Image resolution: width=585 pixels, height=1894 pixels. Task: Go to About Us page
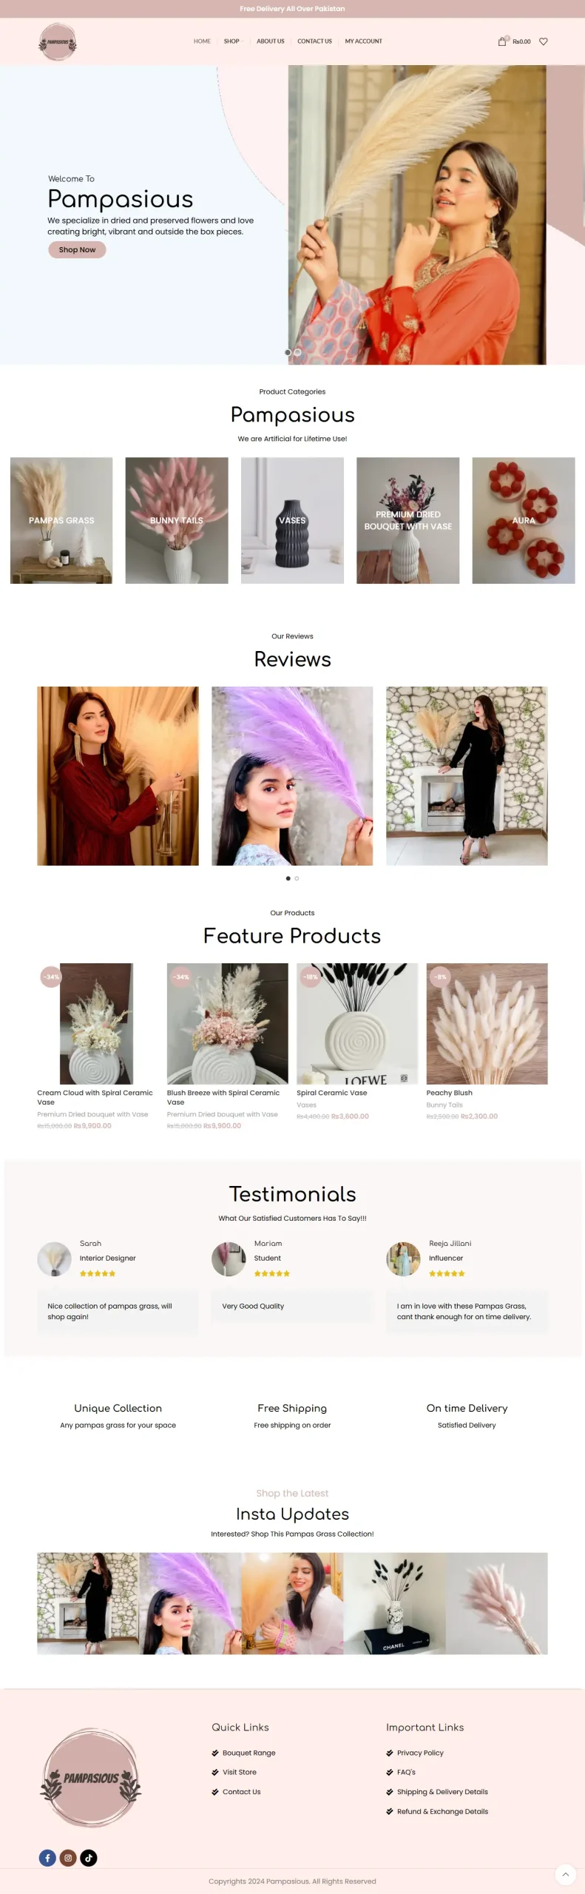tap(270, 41)
